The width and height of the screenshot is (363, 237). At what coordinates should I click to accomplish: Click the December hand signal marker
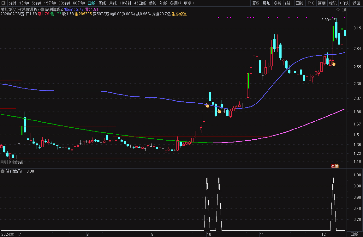coord(334,64)
